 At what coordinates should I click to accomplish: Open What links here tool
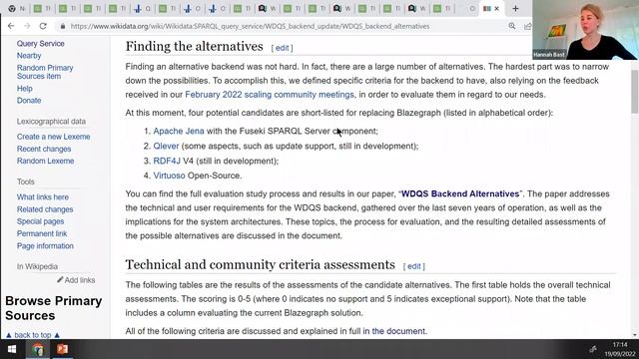point(42,197)
